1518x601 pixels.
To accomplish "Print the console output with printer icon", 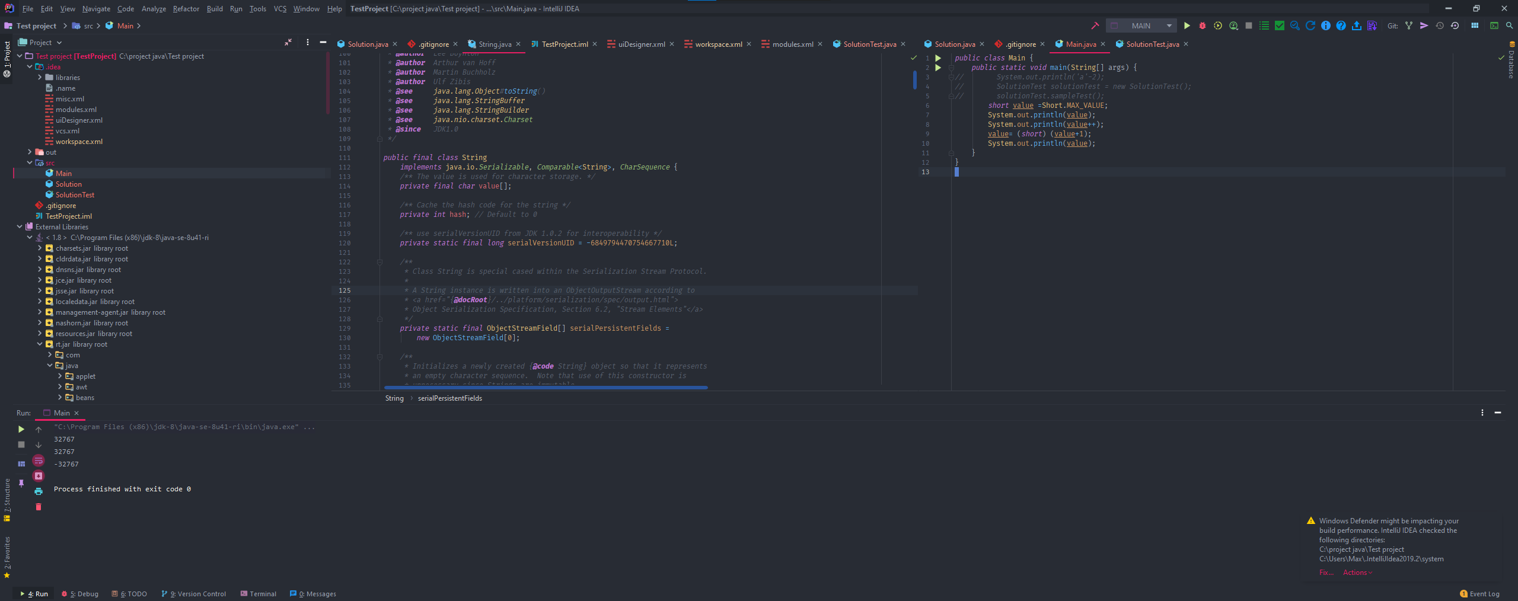I will tap(39, 491).
